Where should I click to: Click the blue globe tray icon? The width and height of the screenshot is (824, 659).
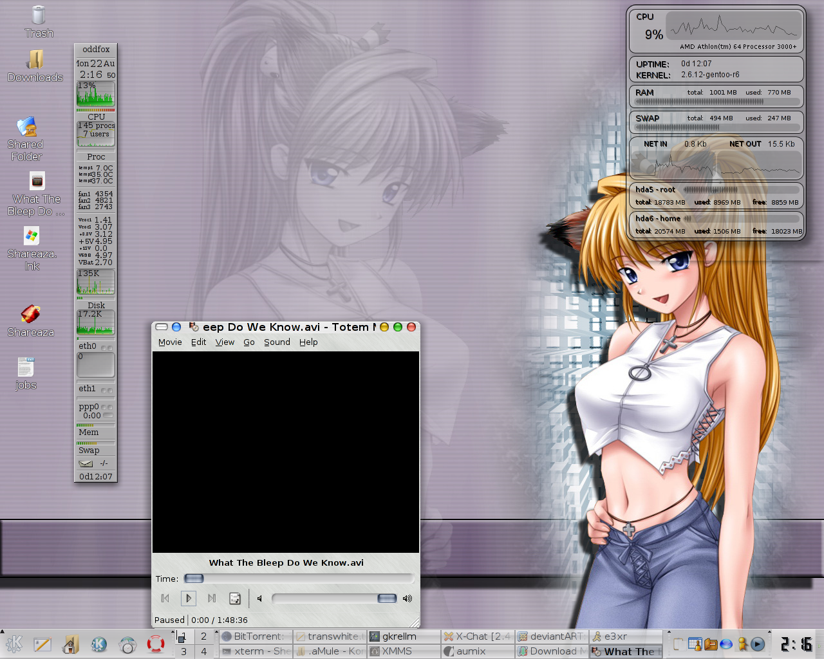726,644
